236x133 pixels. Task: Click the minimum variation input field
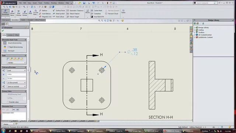click(16, 79)
